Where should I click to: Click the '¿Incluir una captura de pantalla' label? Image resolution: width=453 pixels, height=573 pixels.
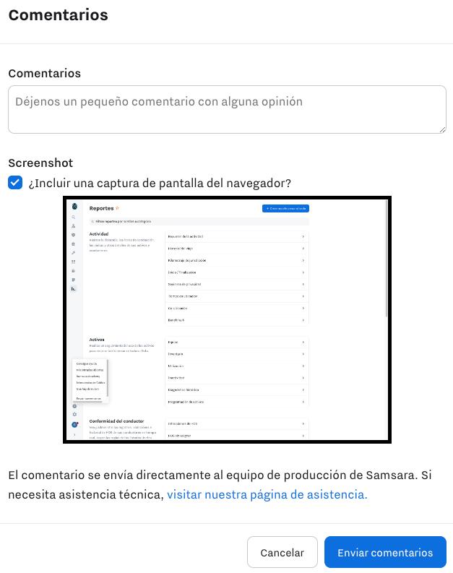click(x=160, y=183)
